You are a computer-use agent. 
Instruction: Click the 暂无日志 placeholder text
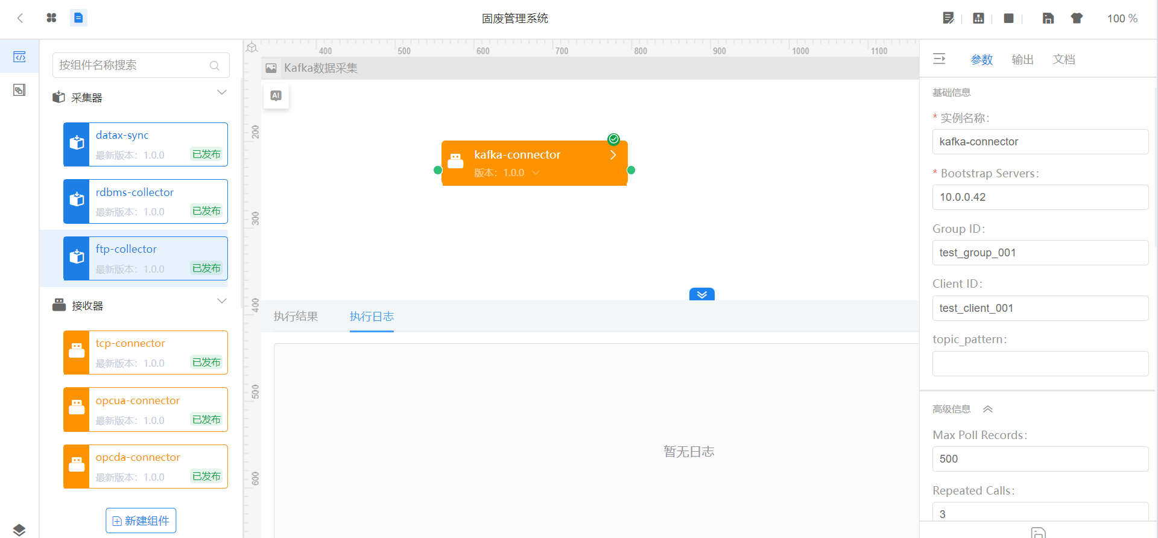[x=689, y=452]
